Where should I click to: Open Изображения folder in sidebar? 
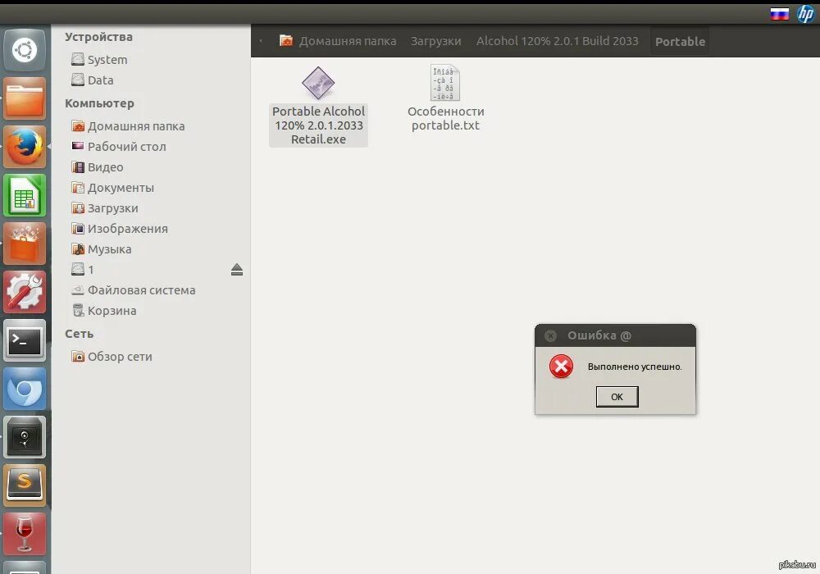(x=119, y=229)
